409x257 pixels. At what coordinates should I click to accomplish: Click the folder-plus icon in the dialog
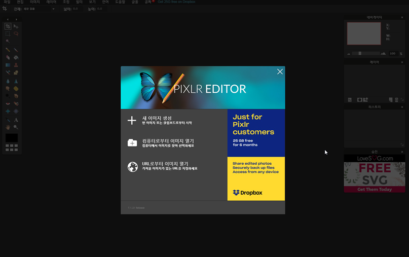click(x=132, y=143)
